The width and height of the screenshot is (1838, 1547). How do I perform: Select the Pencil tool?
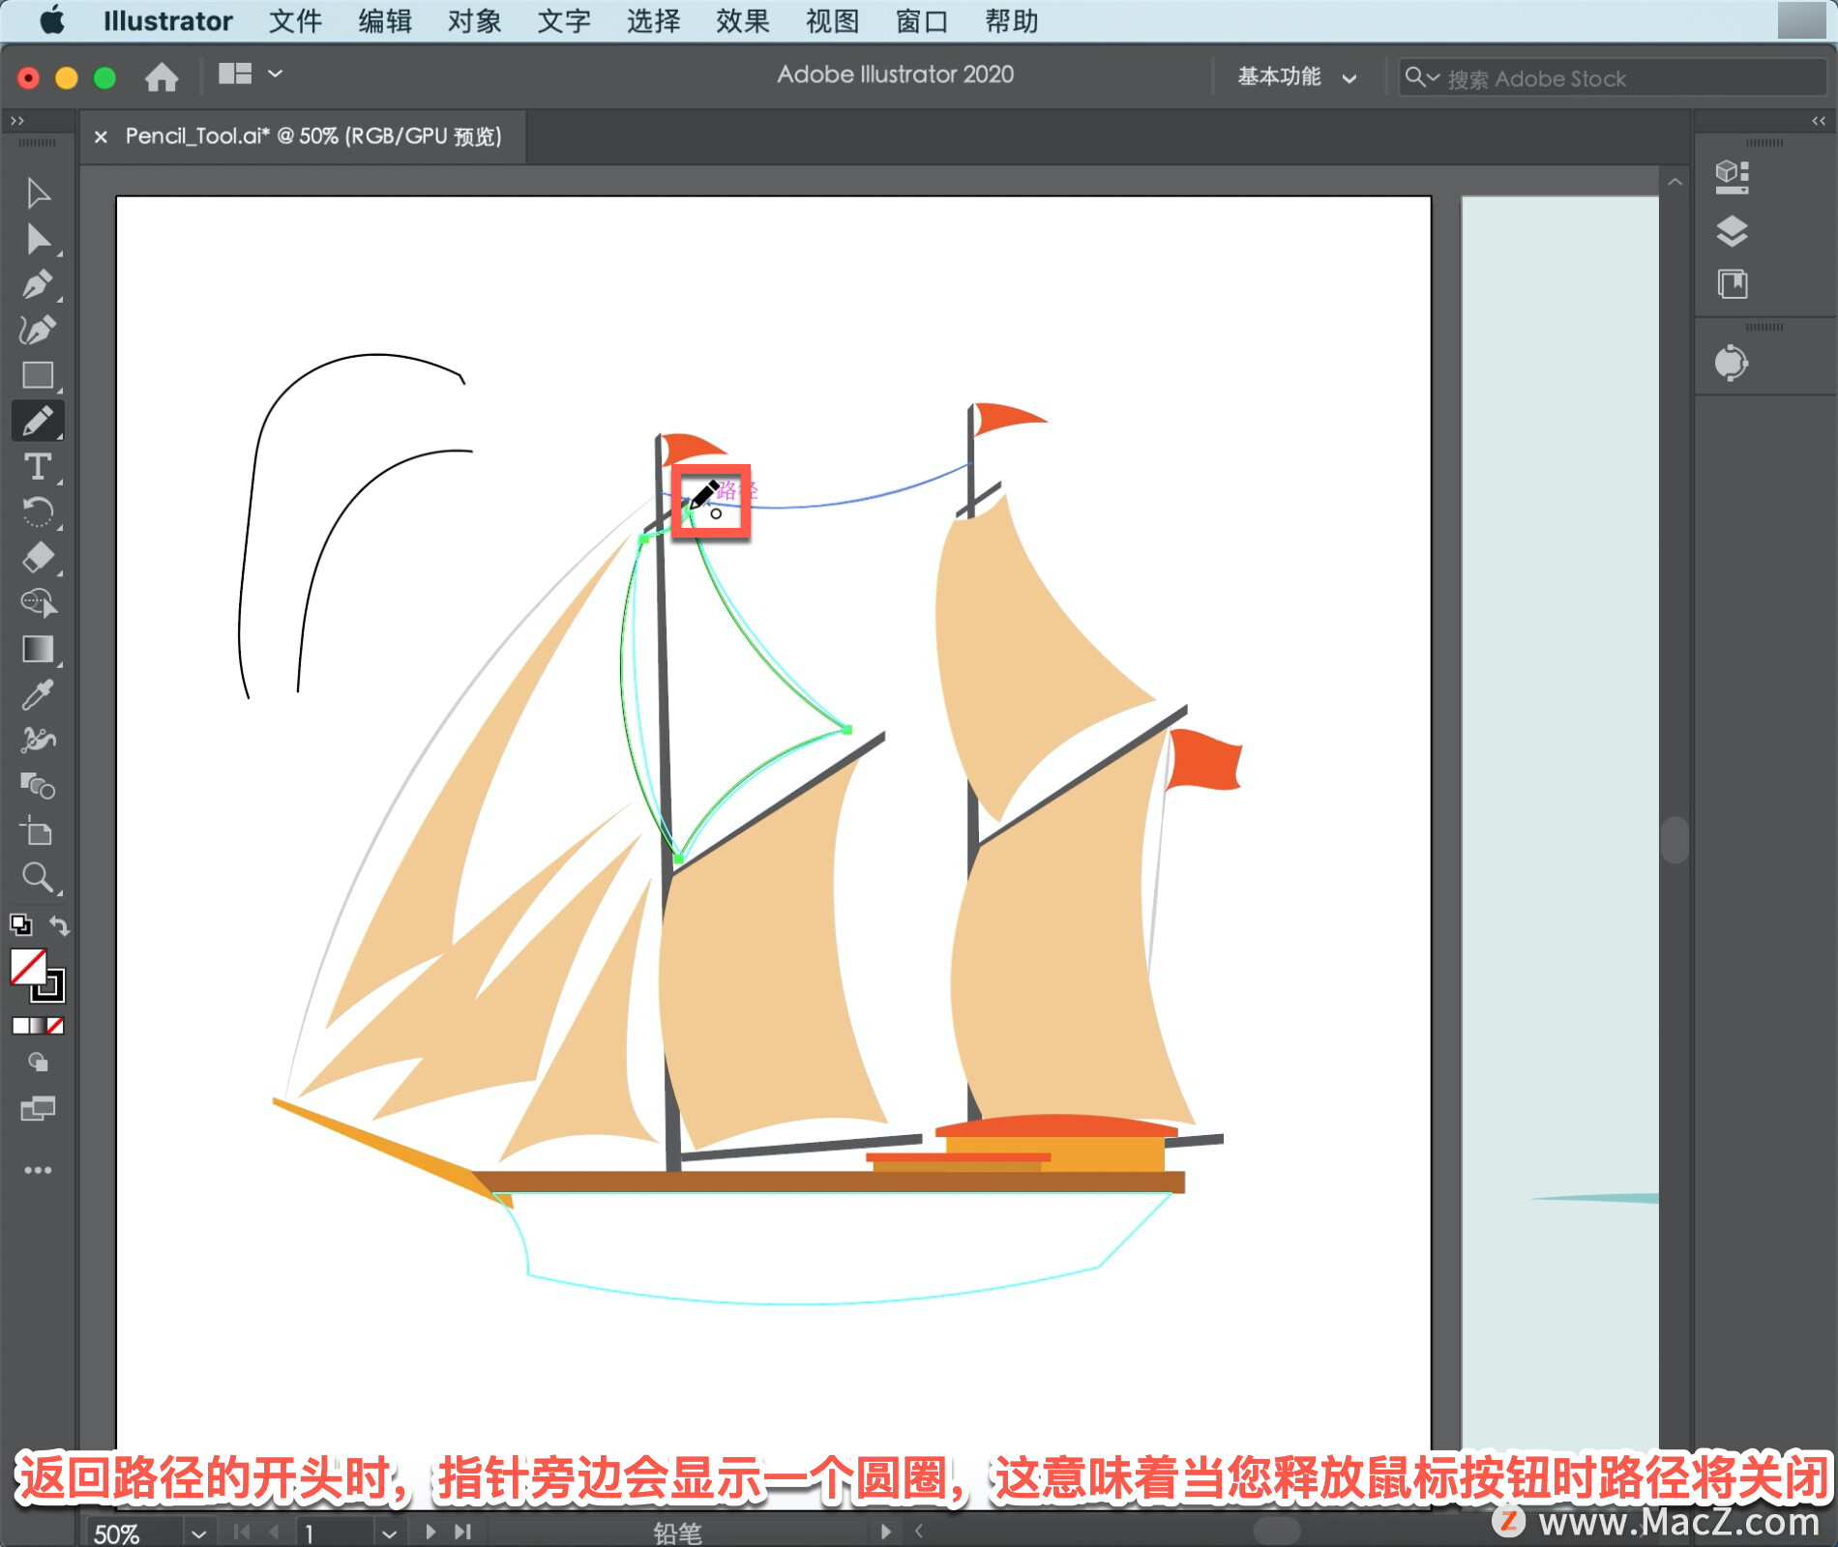point(38,421)
